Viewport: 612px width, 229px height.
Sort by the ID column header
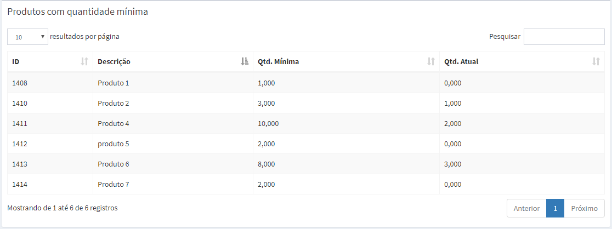pyautogui.click(x=16, y=62)
